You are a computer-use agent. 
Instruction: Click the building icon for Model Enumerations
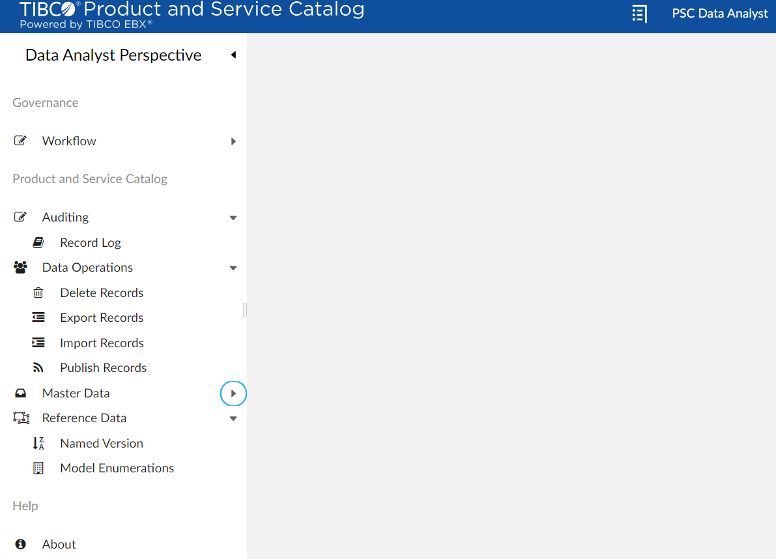pos(38,468)
